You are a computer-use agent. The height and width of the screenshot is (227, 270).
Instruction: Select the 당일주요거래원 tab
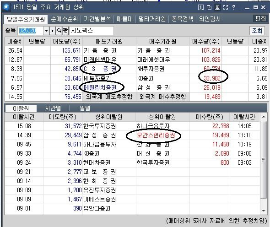point(26,19)
